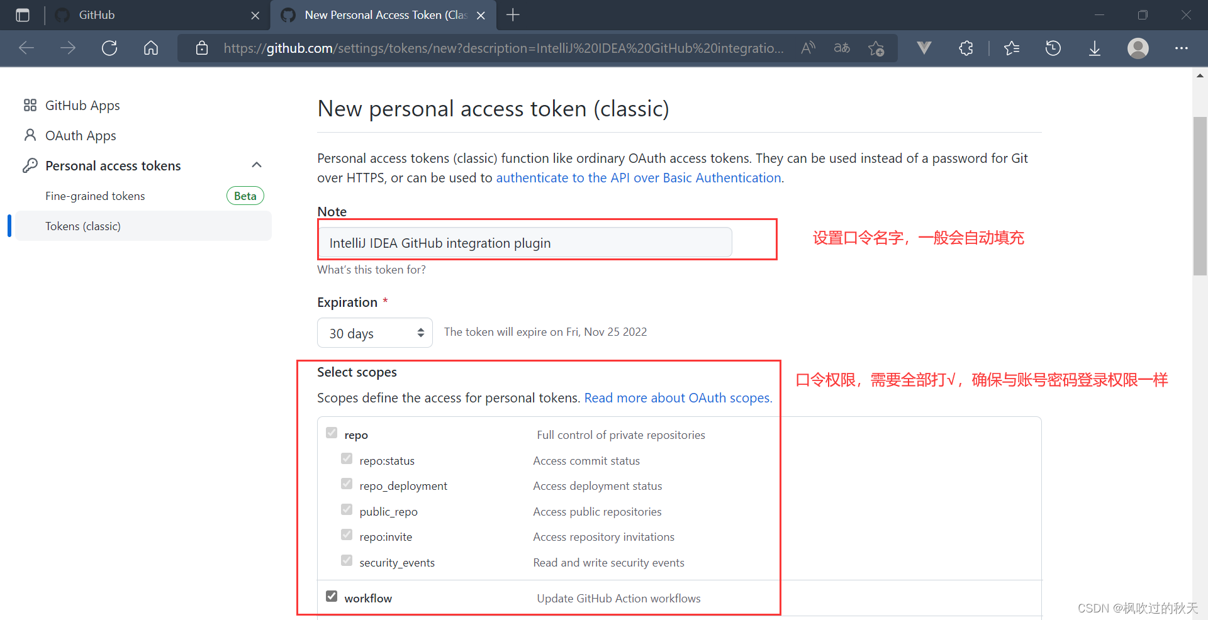This screenshot has height=620, width=1208.
Task: Add this page to favorites star icon
Action: point(876,48)
